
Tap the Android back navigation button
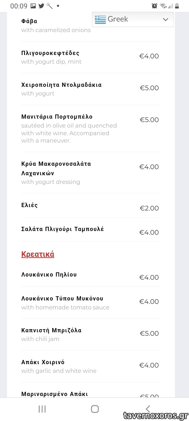pyautogui.click(x=148, y=409)
